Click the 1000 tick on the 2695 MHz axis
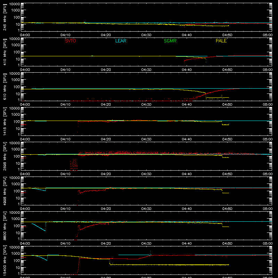This screenshot has height=278, width=278. pyautogui.click(x=16, y=149)
